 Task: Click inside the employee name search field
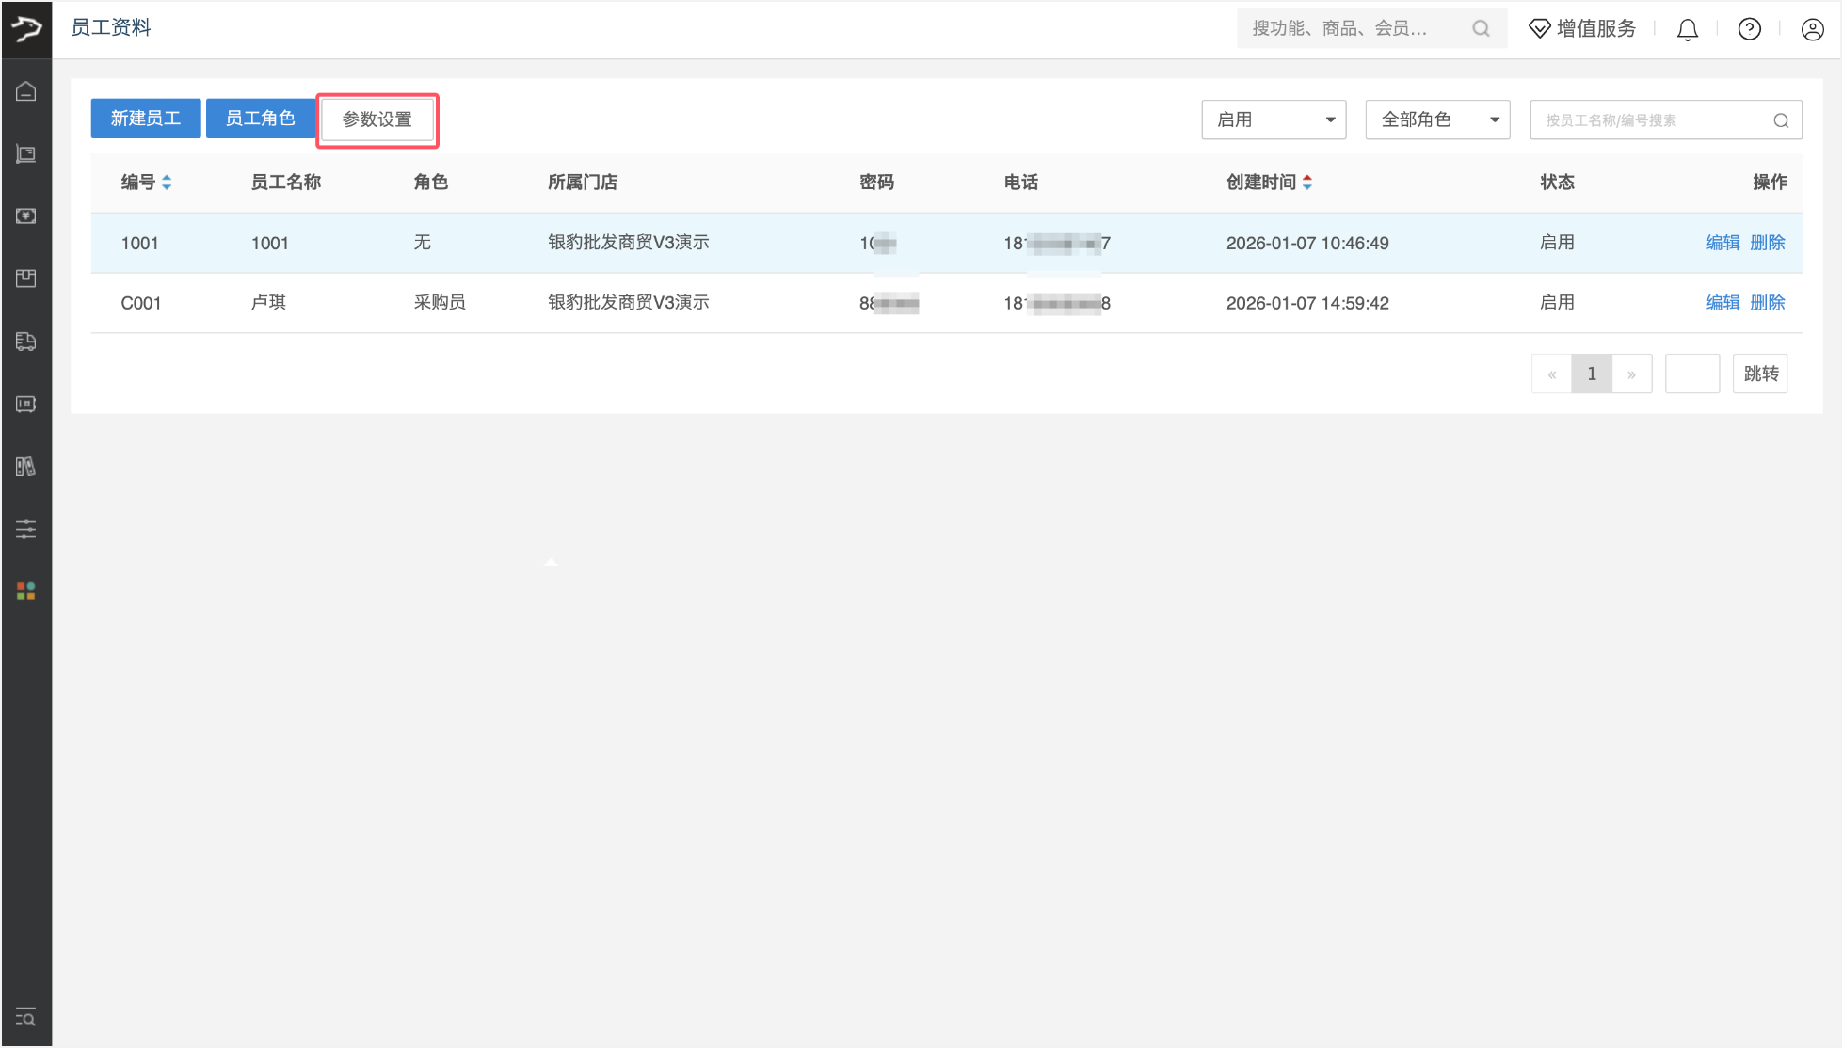(x=1657, y=119)
